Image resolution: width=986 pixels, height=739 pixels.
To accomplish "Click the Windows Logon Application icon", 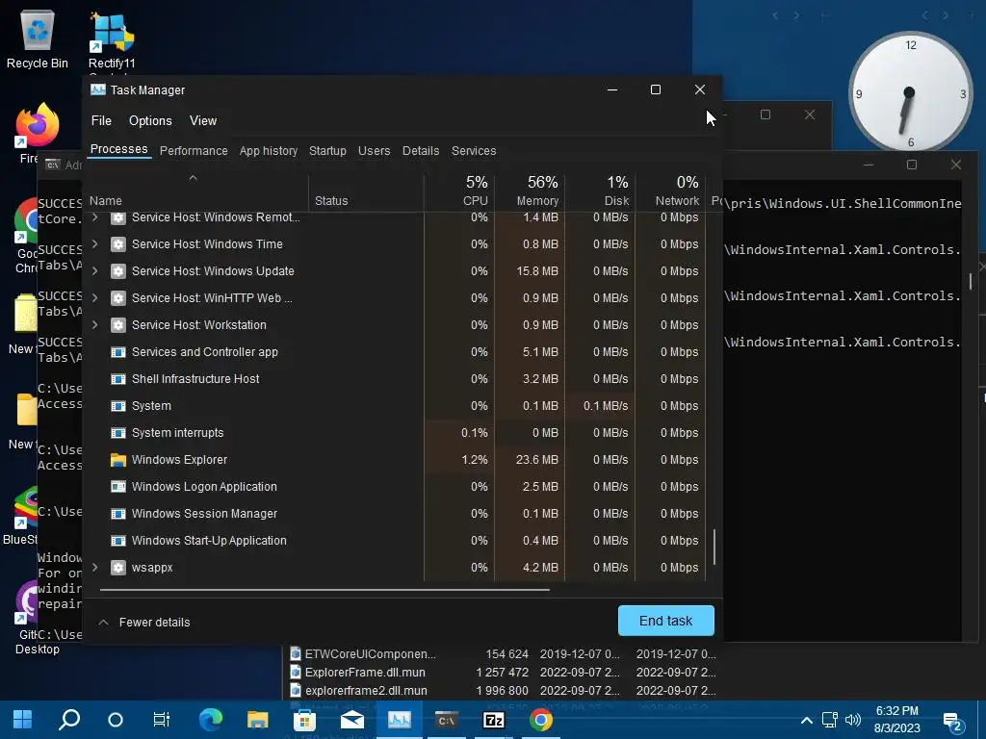I will click(x=118, y=487).
